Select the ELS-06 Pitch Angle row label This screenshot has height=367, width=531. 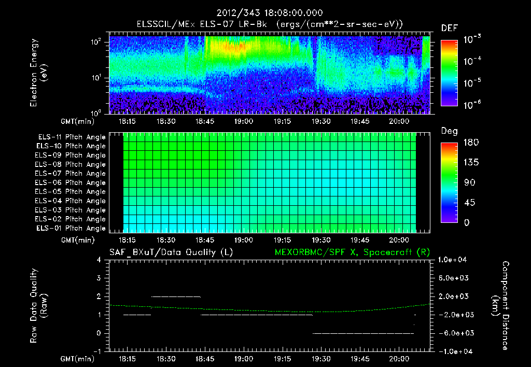coord(70,182)
